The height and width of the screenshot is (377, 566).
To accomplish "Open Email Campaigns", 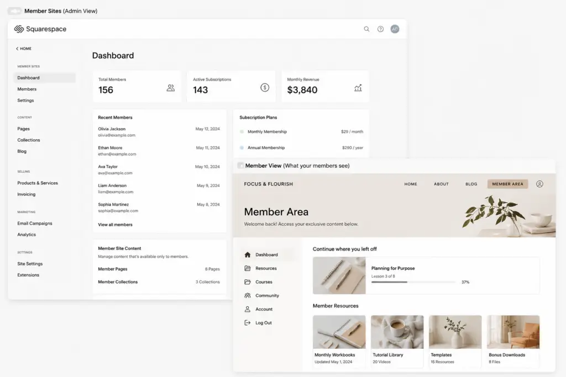I will [35, 224].
